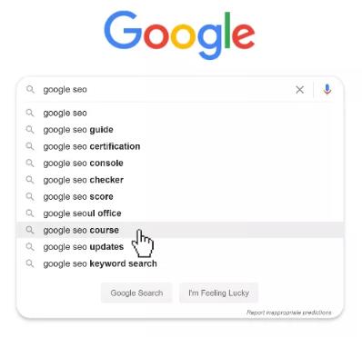Click magnifier icon beside 'google seo console'
This screenshot has width=362, height=337.
pos(30,163)
